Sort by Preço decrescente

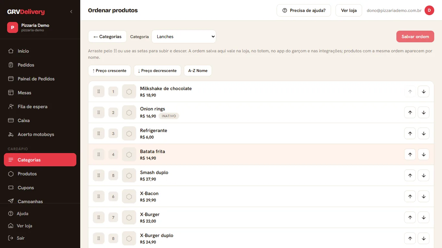coord(157,71)
